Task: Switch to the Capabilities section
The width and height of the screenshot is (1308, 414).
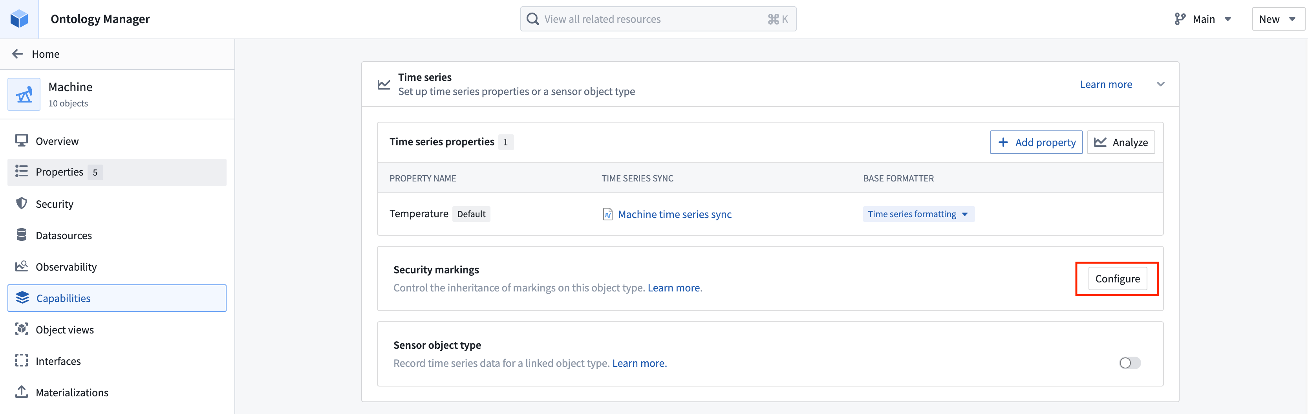Action: coord(63,298)
